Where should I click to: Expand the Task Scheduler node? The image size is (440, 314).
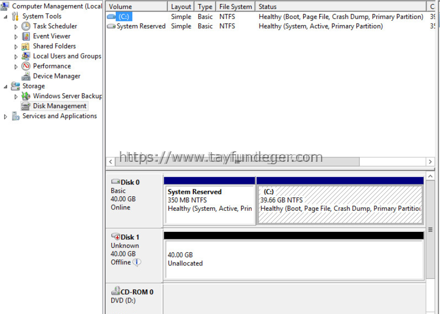[16, 27]
